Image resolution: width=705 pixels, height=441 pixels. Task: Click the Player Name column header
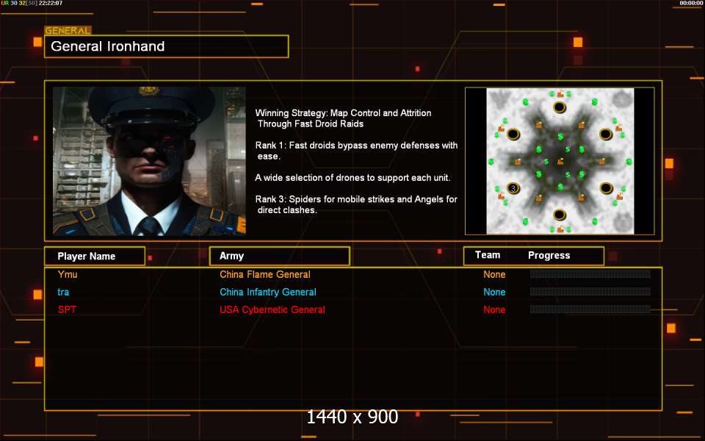95,256
